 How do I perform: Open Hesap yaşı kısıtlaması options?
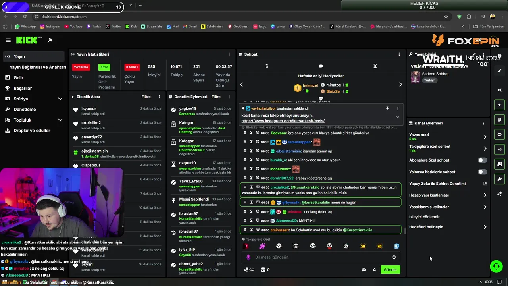(448, 195)
